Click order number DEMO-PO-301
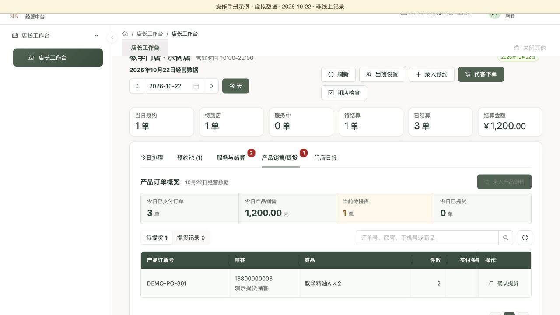 pyautogui.click(x=167, y=283)
